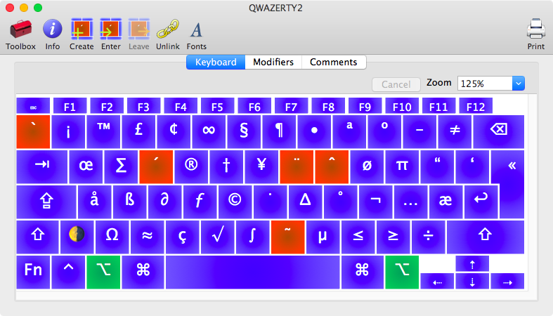Screen dimensions: 553x316
Task: Switch to the Modifiers tab
Action: (273, 62)
